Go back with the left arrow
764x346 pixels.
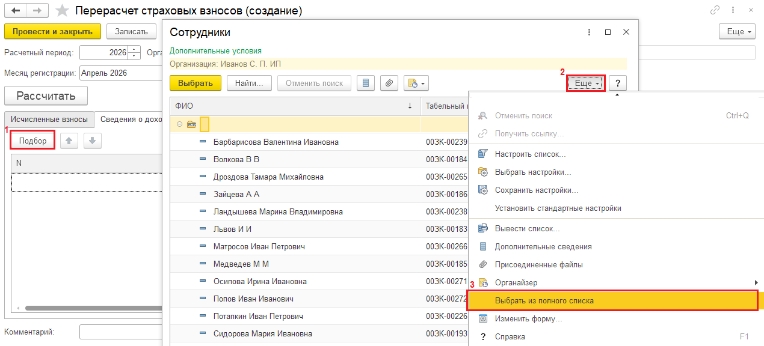(16, 10)
